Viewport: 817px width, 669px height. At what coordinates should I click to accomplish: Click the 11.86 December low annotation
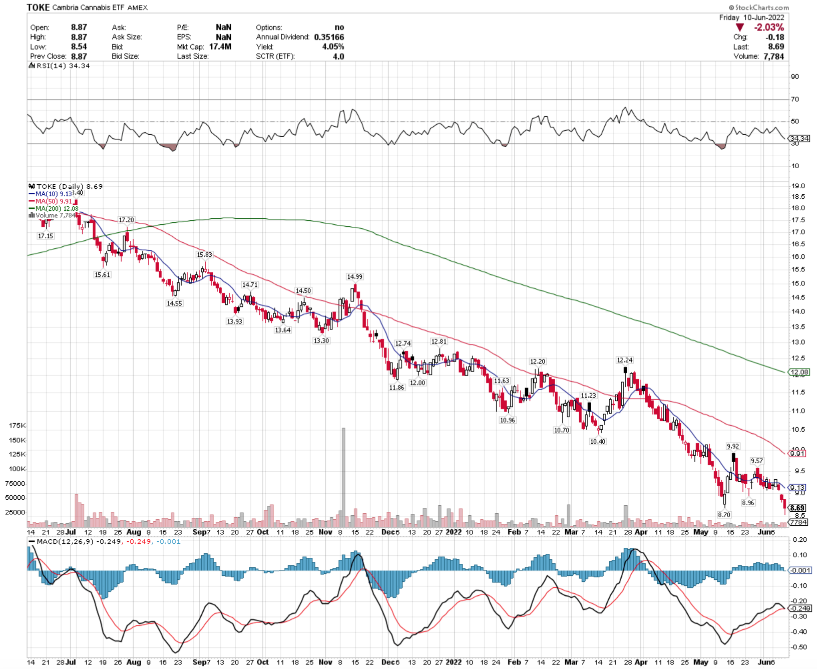396,387
